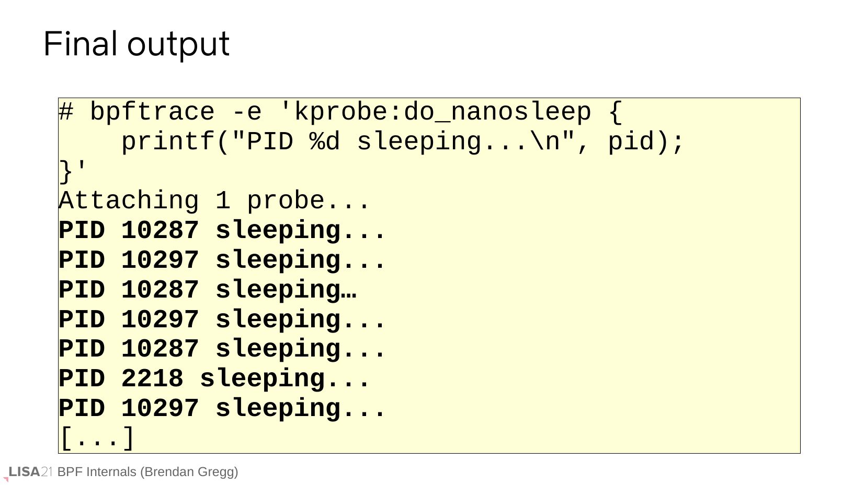
Task: Click the "printf" function name
Action: 168,142
